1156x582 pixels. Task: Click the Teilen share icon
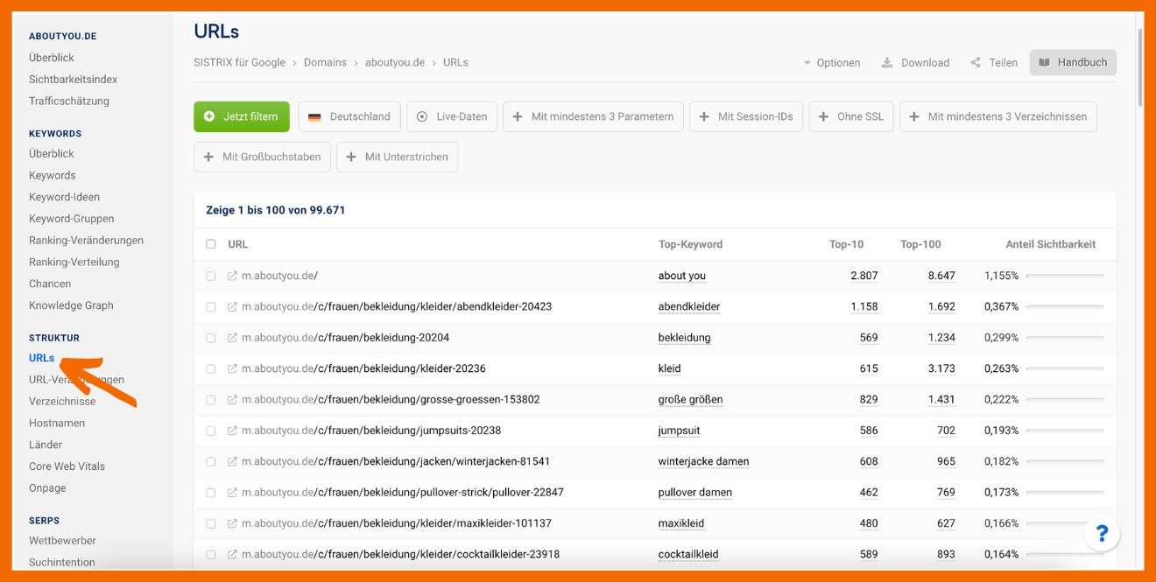(976, 63)
